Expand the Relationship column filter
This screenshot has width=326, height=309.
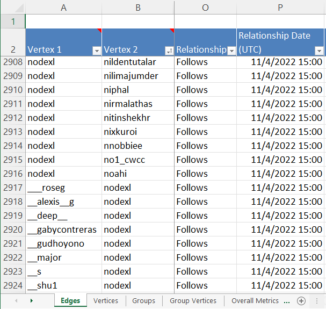coord(231,51)
